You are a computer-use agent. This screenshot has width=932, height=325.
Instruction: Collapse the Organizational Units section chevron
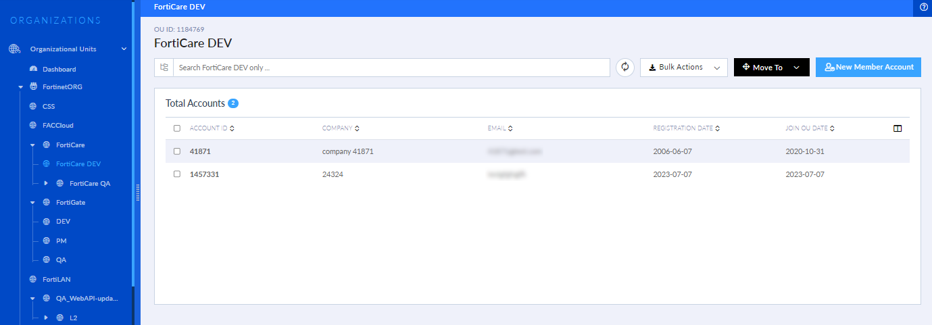[124, 49]
